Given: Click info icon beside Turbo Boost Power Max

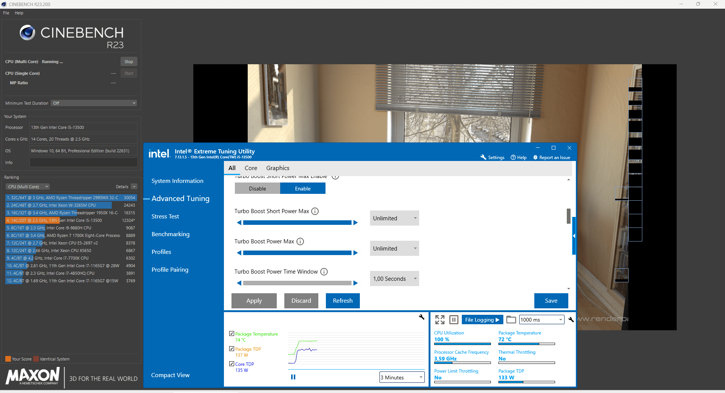Looking at the screenshot, I should click(x=300, y=241).
